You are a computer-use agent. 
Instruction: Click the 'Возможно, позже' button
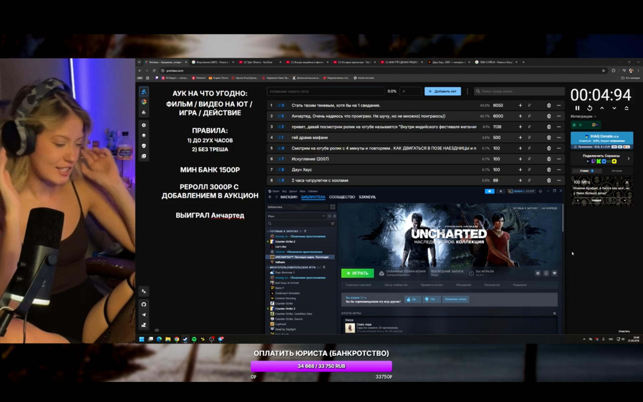(x=455, y=299)
